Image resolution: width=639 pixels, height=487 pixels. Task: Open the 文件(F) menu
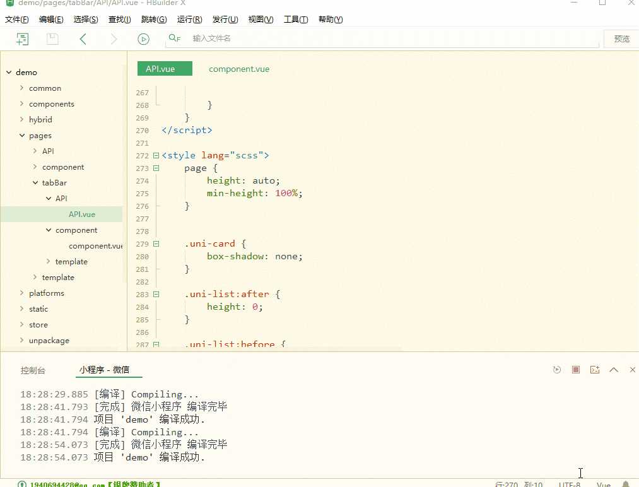tap(16, 20)
